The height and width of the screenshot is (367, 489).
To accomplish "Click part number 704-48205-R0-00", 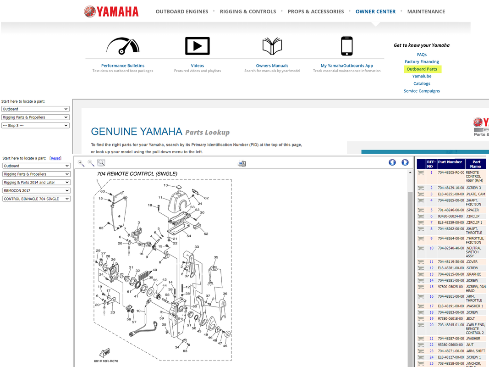I will pyautogui.click(x=451, y=172).
